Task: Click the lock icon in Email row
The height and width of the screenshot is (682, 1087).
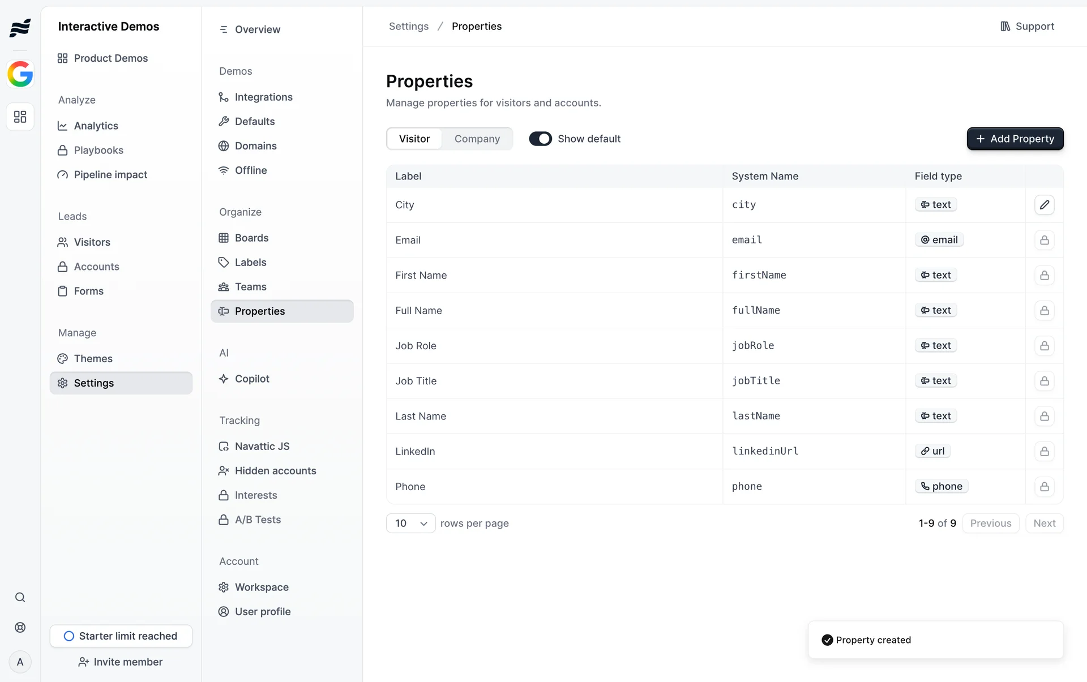Action: [1044, 240]
